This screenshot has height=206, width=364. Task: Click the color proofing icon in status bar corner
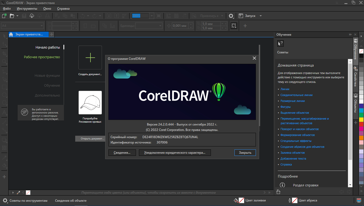pyautogui.click(x=359, y=200)
